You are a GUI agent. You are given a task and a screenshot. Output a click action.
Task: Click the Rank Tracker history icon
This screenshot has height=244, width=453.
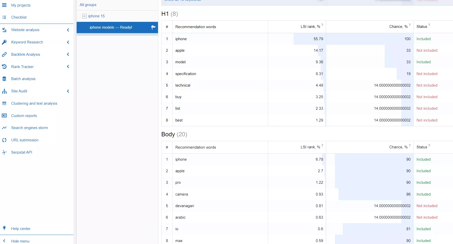tap(4, 67)
